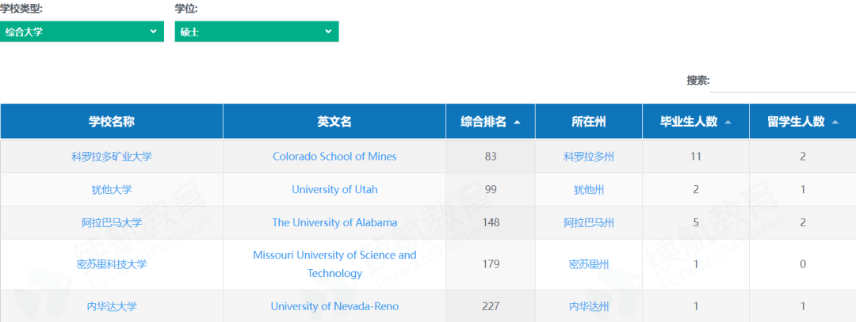Open Colorado School of Mines link
856x322 pixels.
pyautogui.click(x=334, y=157)
